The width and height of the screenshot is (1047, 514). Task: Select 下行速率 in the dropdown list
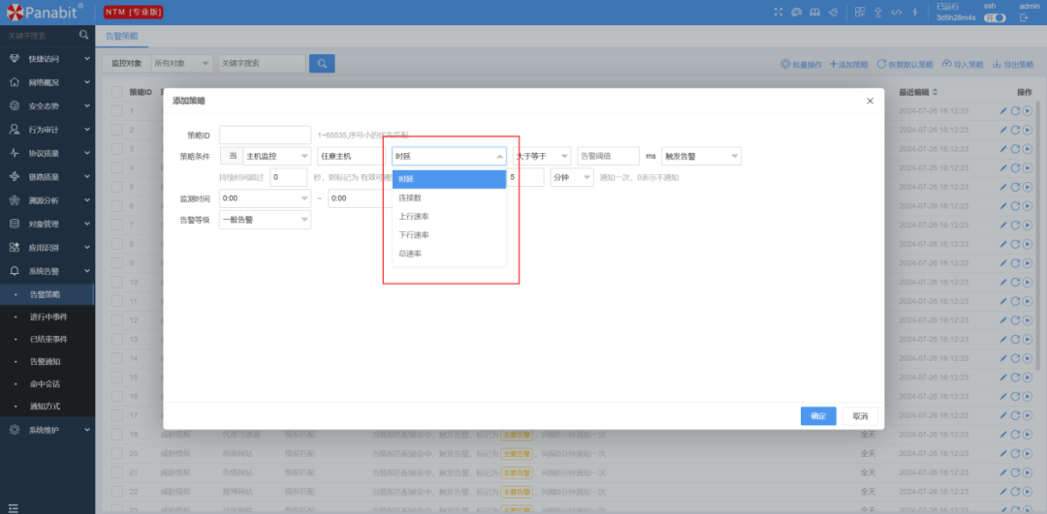coord(450,235)
